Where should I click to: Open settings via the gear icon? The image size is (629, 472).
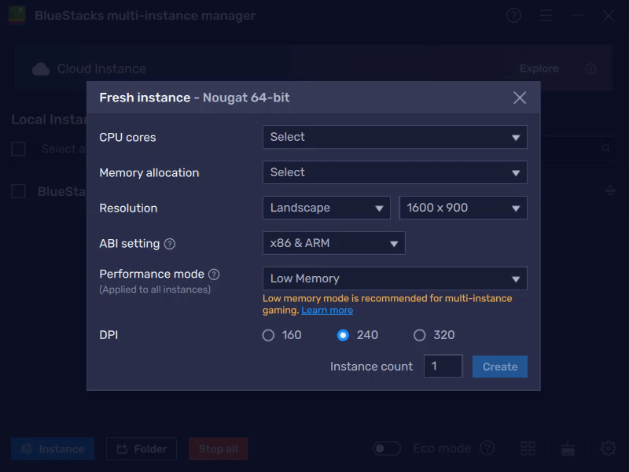coord(607,448)
